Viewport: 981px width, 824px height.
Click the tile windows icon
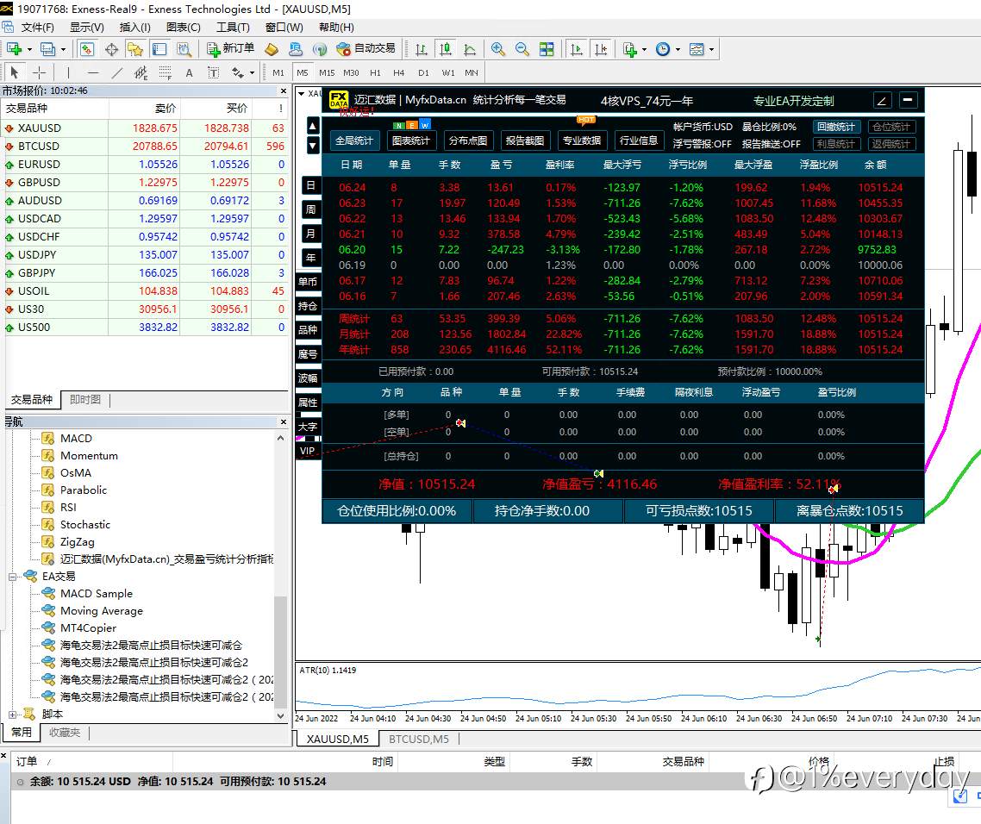(x=547, y=49)
